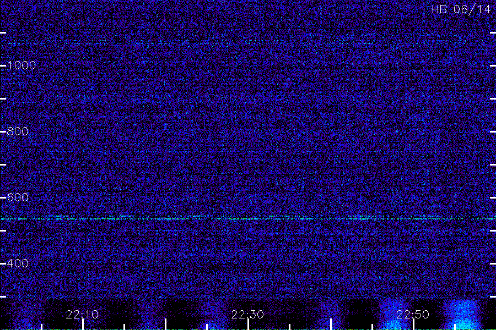
Task: Click the tick mark below the 22:30 label
Action: click(249, 324)
